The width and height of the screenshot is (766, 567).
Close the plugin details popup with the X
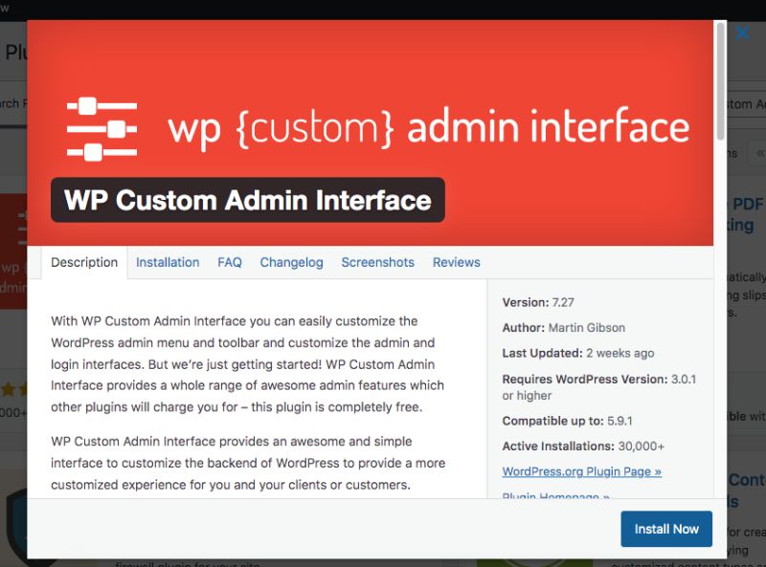tap(742, 33)
